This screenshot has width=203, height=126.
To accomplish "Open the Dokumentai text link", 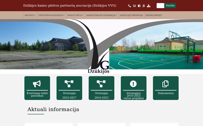I will pyautogui.click(x=166, y=93).
